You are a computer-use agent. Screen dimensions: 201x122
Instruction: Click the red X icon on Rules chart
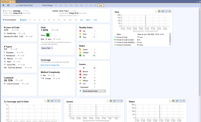(183, 101)
